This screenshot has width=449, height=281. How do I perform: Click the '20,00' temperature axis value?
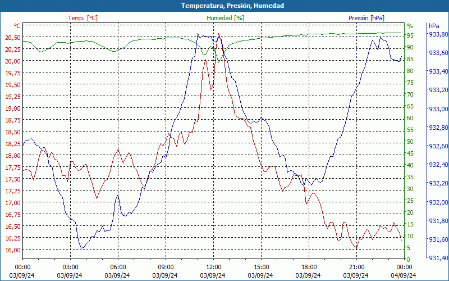(13, 61)
